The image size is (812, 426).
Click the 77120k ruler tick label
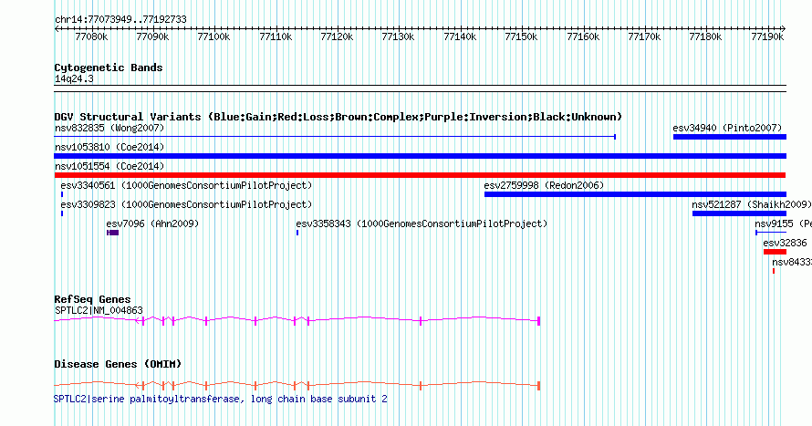coord(338,36)
